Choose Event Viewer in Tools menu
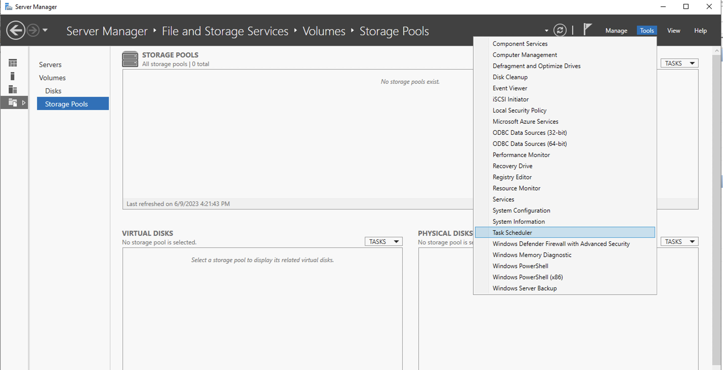 [510, 88]
